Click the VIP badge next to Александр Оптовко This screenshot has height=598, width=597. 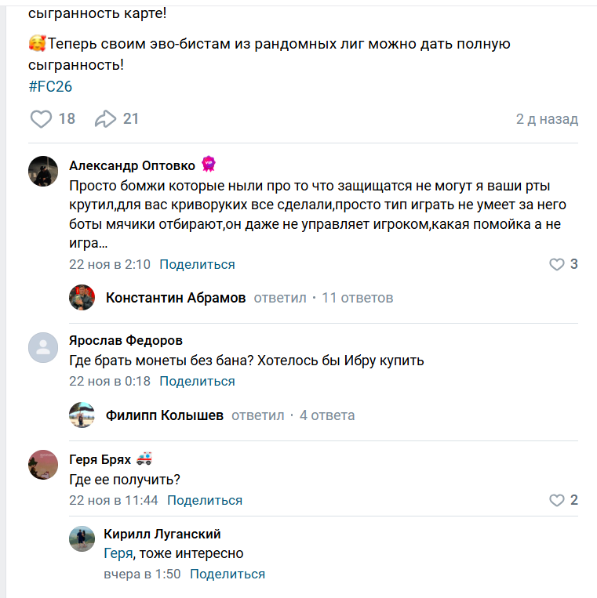209,165
